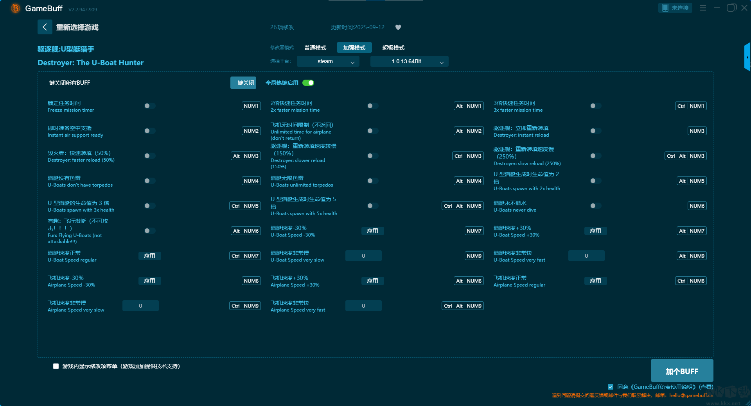
Task: Click Ctrl NUM1 hotkey for 3x mission time
Action: [x=691, y=106]
